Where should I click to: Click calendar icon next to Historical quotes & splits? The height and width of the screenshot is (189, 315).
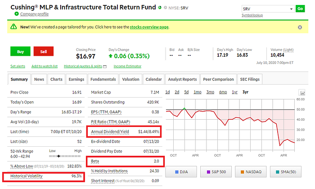coord(105,67)
